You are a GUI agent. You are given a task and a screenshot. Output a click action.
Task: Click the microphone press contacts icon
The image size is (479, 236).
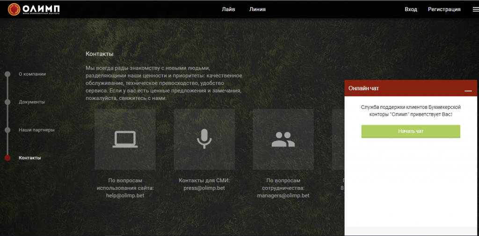coord(204,139)
